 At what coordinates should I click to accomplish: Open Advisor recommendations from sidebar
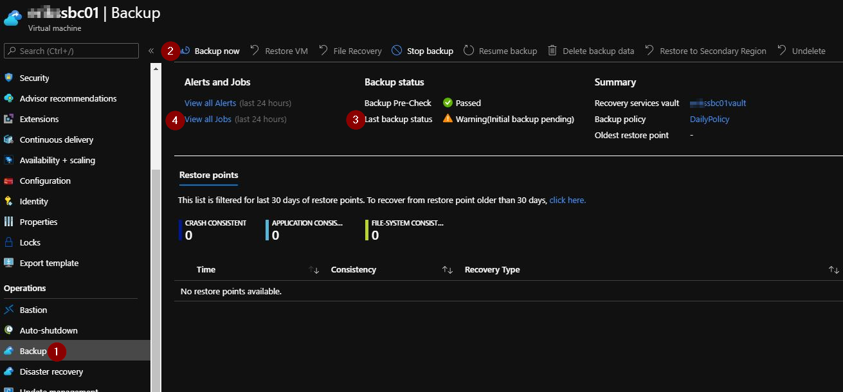point(68,98)
